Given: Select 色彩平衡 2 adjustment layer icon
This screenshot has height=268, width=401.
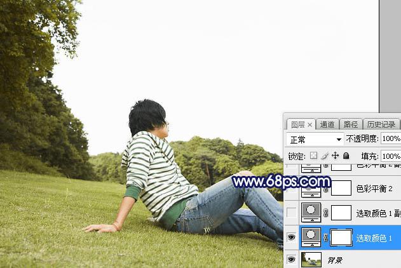Looking at the screenshot, I should click(x=311, y=191).
